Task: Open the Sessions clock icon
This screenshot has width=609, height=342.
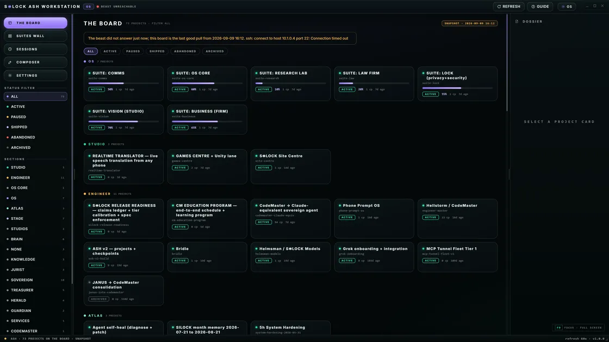Action: pos(10,49)
